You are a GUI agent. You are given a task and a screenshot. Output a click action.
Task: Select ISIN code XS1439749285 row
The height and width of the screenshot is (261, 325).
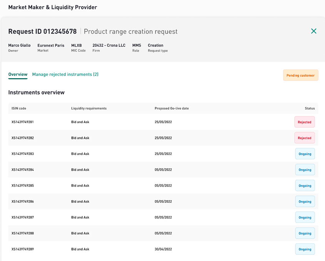pos(23,186)
